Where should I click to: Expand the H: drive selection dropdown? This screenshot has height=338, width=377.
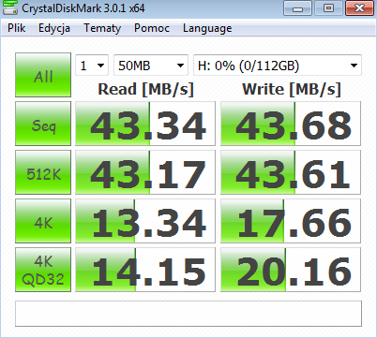click(x=278, y=66)
